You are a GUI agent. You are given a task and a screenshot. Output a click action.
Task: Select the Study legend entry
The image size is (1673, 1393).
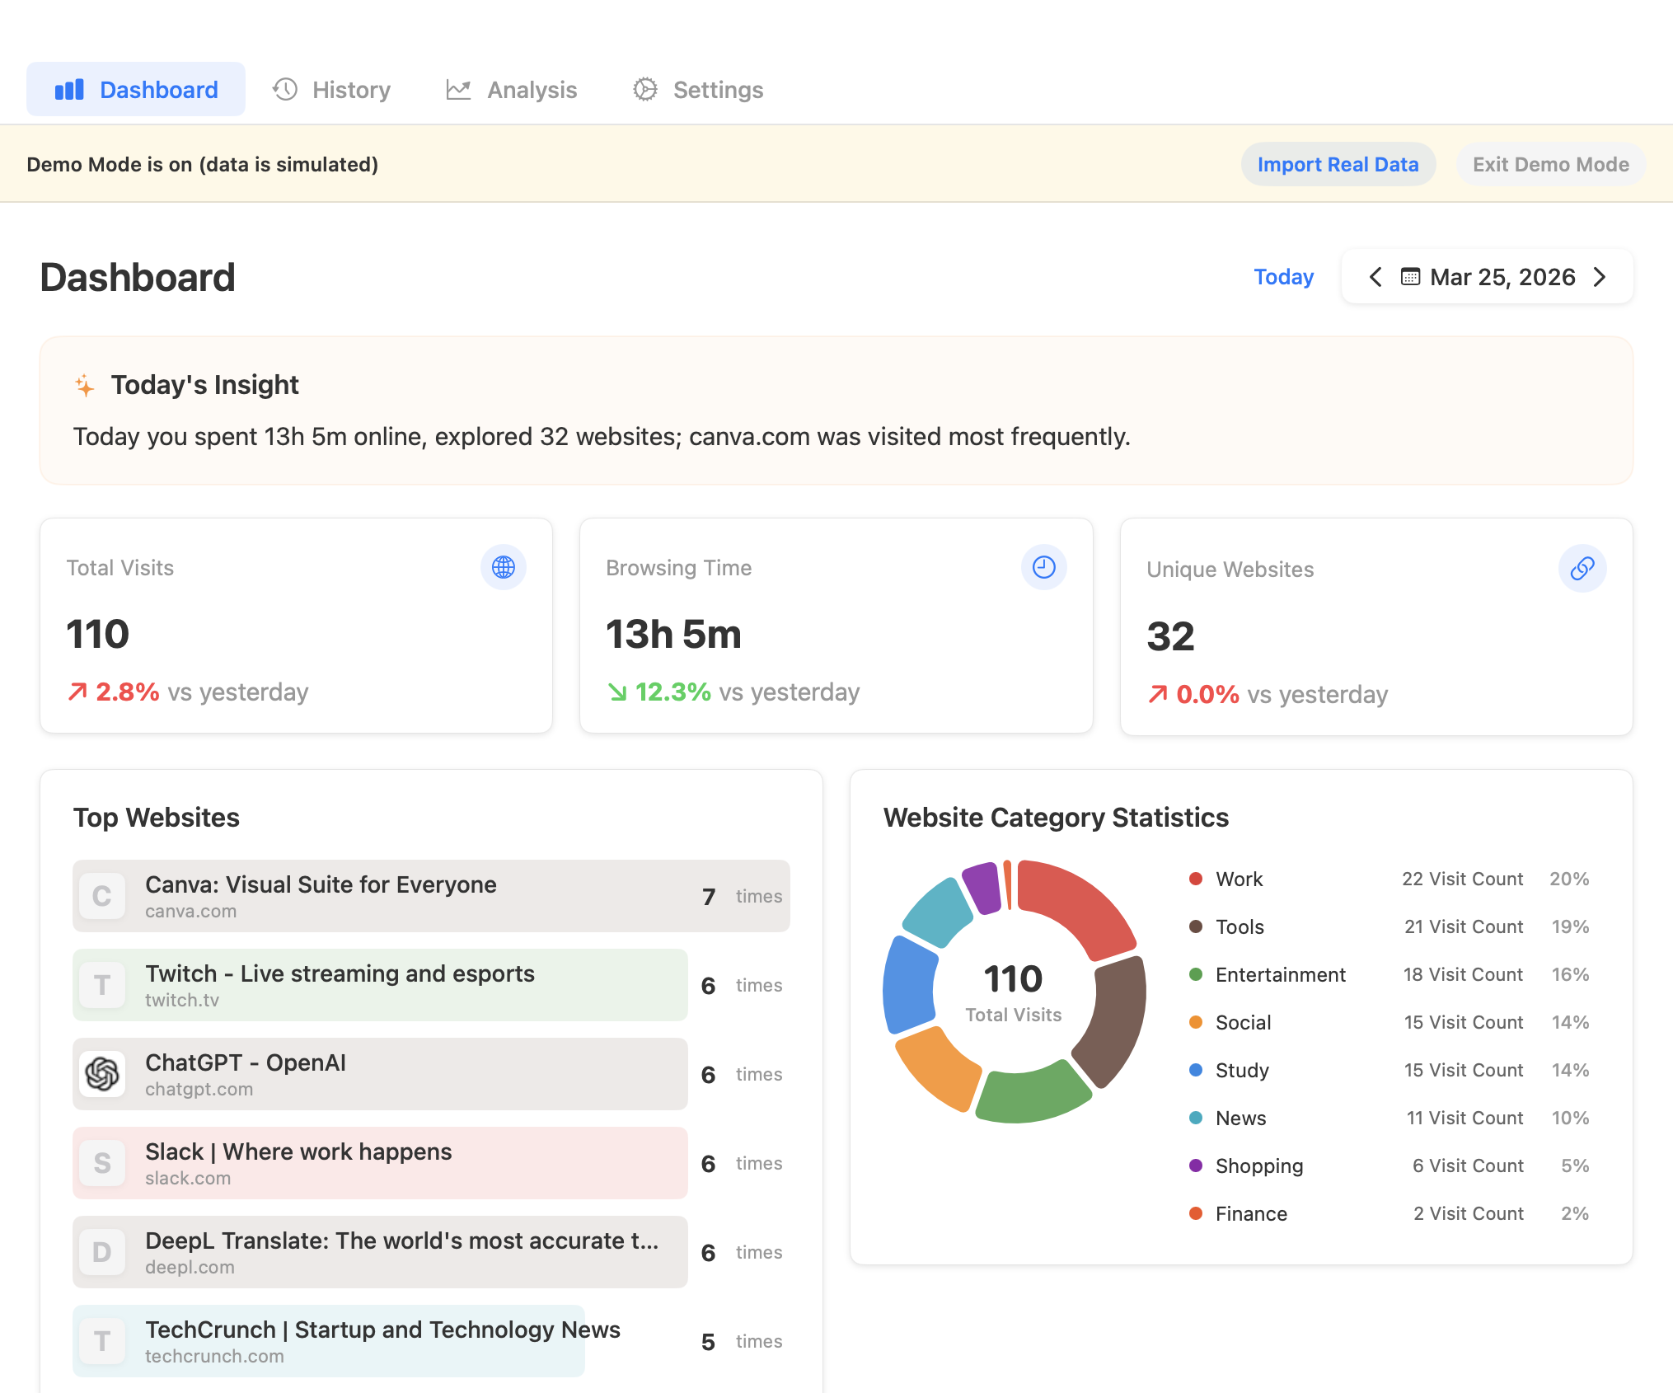tap(1389, 1070)
